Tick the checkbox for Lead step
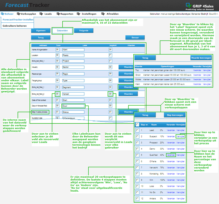The height and width of the screenshot is (204, 219). tap(138, 130)
